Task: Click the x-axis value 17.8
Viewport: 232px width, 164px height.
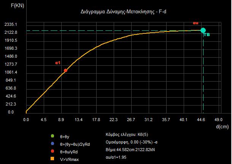Action: click(x=96, y=120)
